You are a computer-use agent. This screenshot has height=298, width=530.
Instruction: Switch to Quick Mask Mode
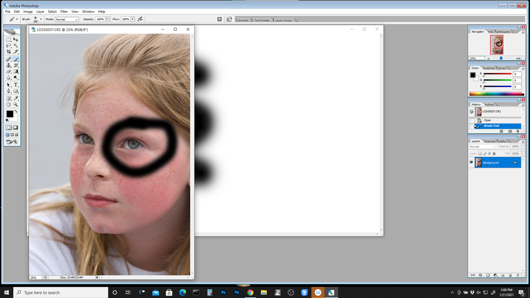click(15, 127)
